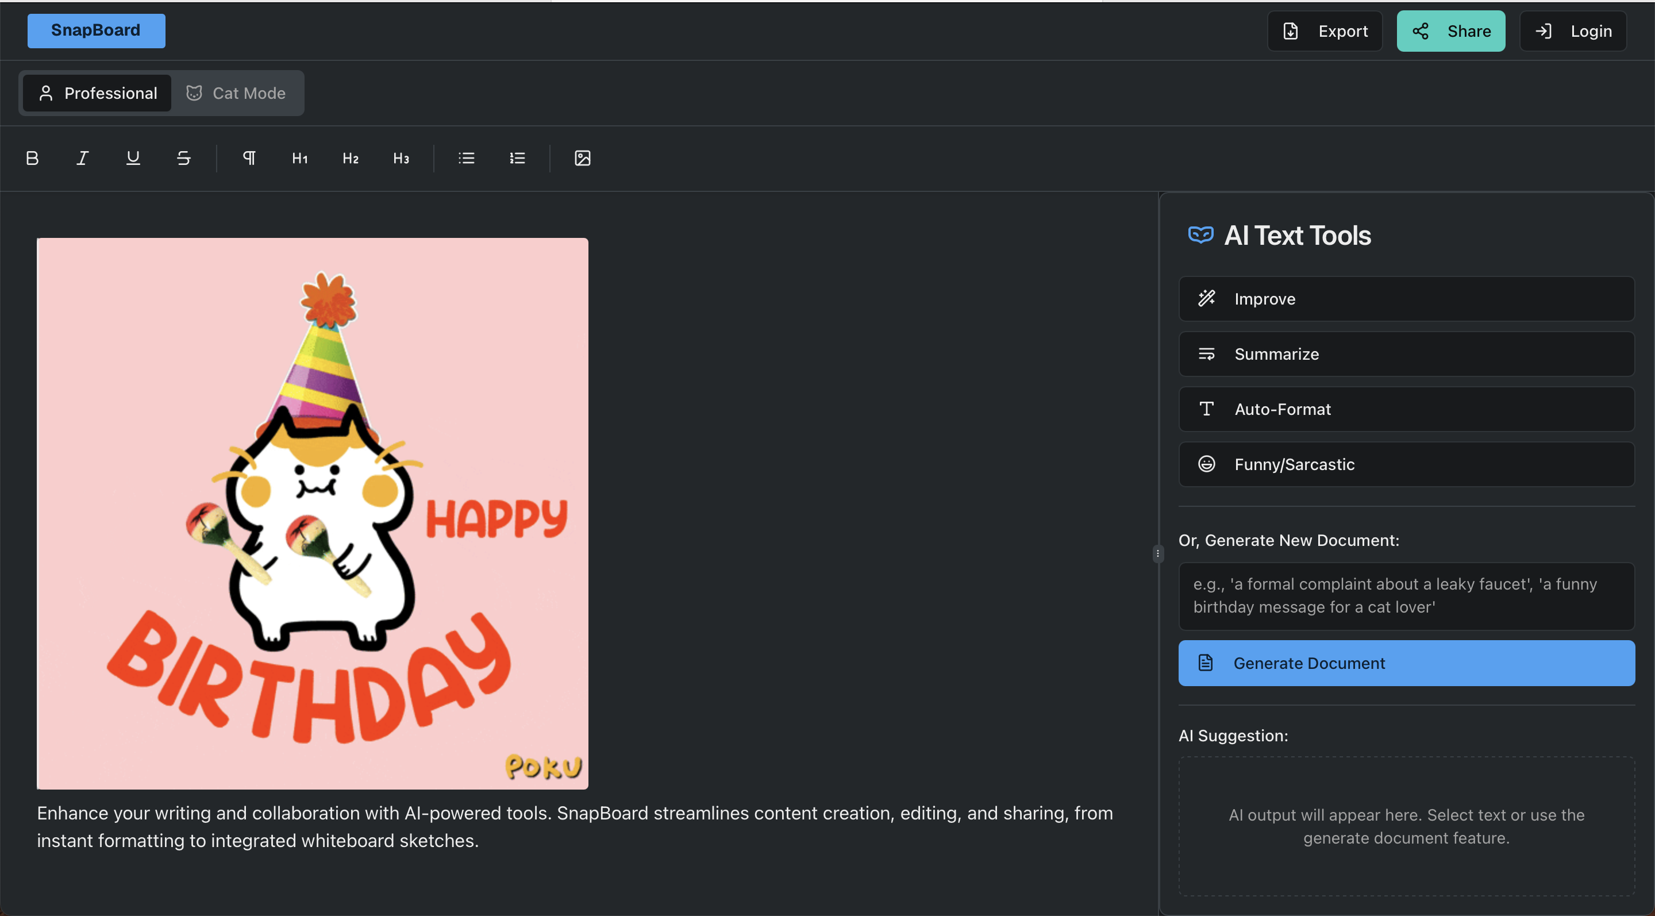Apply strikethrough formatting
Viewport: 1655px width, 916px height.
coord(184,158)
